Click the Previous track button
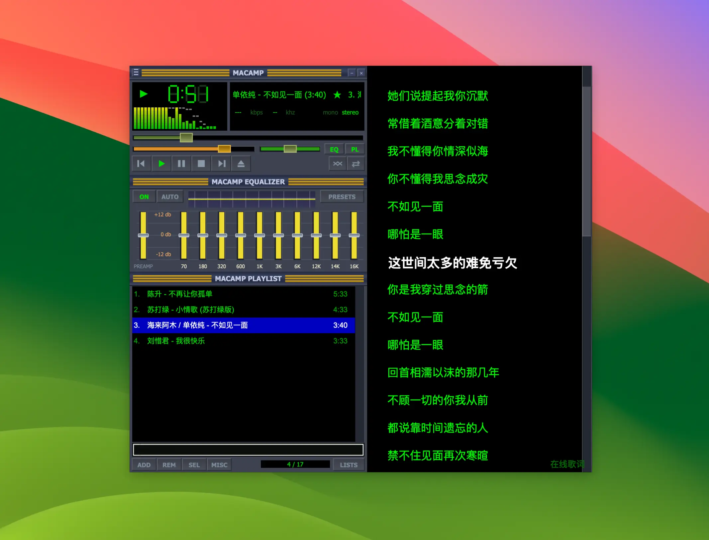 141,164
